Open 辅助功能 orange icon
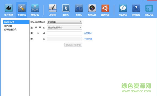The width and height of the screenshot is (157, 96). pyautogui.click(x=105, y=8)
